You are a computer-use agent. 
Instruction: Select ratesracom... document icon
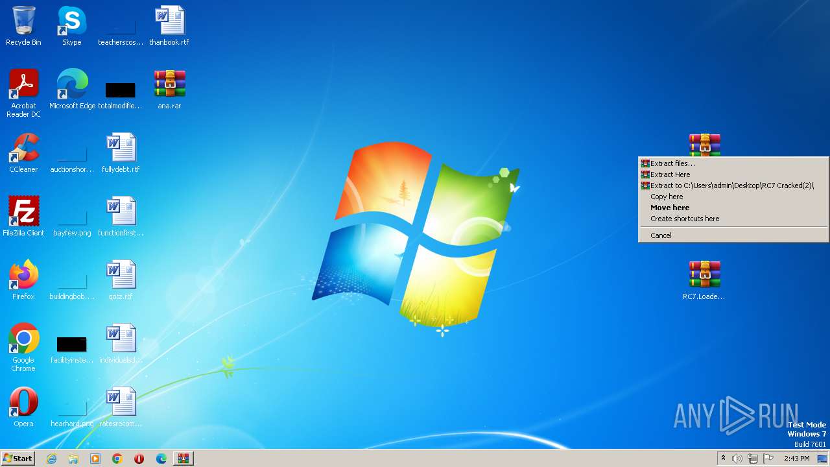click(x=121, y=407)
